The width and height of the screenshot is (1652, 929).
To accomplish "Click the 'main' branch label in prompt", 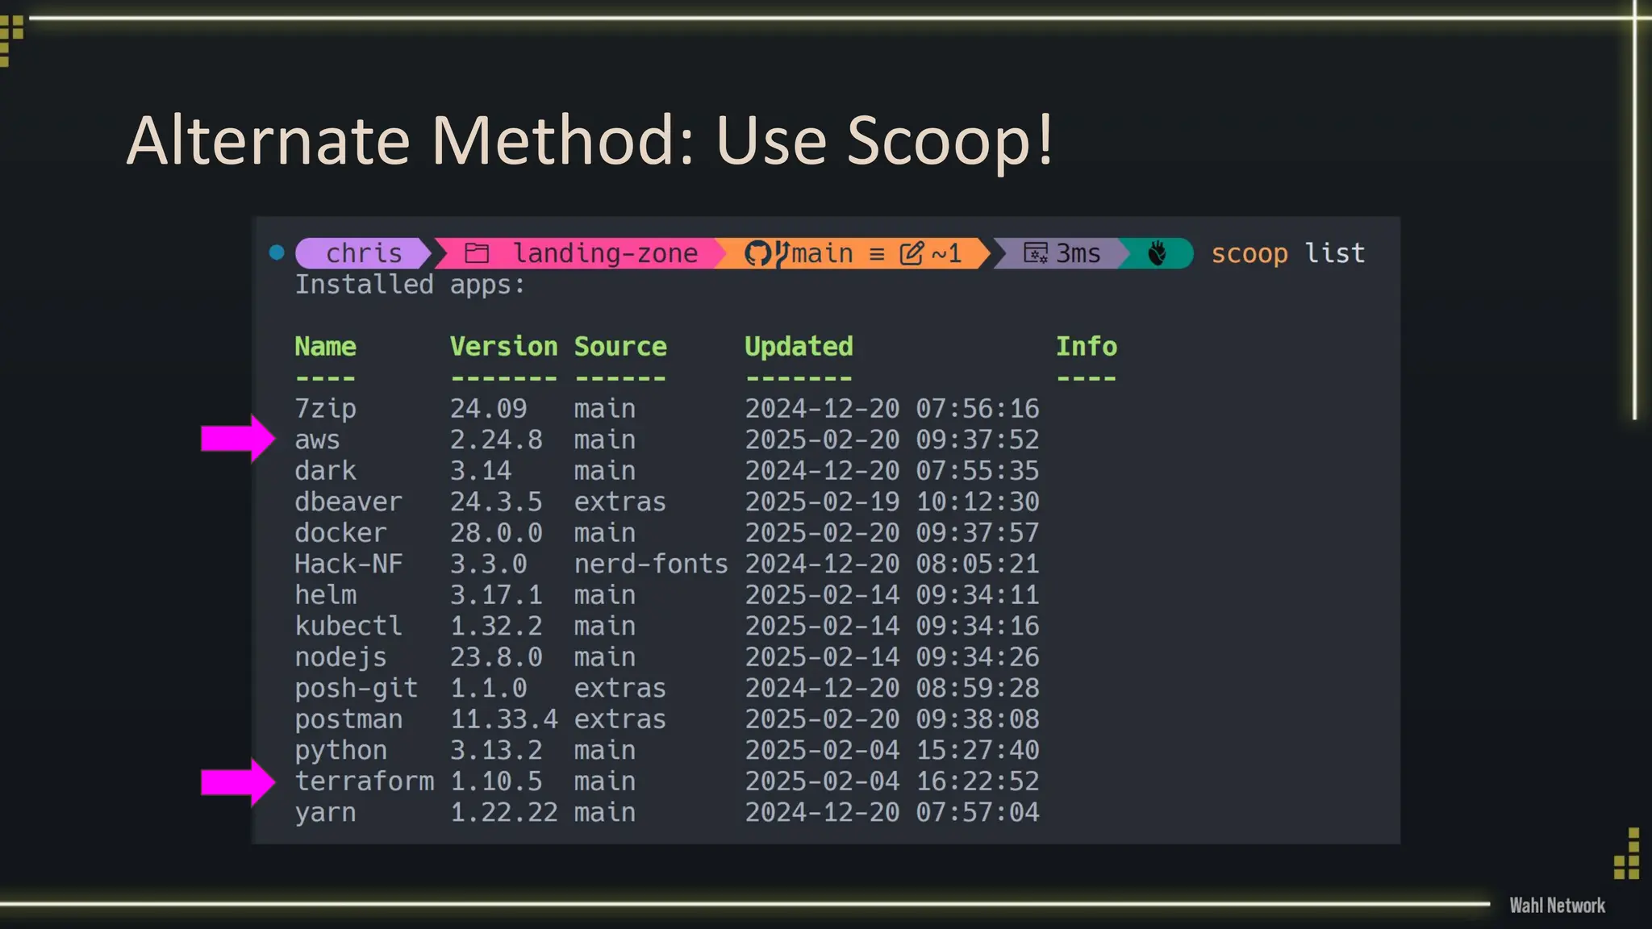I will (x=822, y=253).
